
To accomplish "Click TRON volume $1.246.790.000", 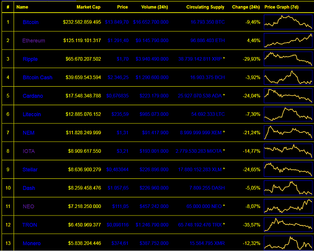I will coord(152,225).
